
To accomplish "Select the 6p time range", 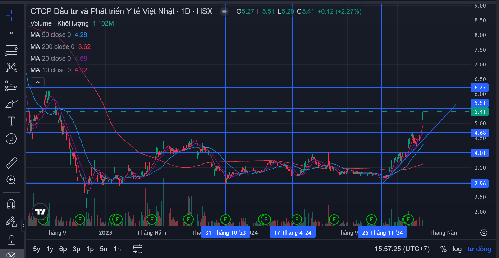I will tap(63, 249).
